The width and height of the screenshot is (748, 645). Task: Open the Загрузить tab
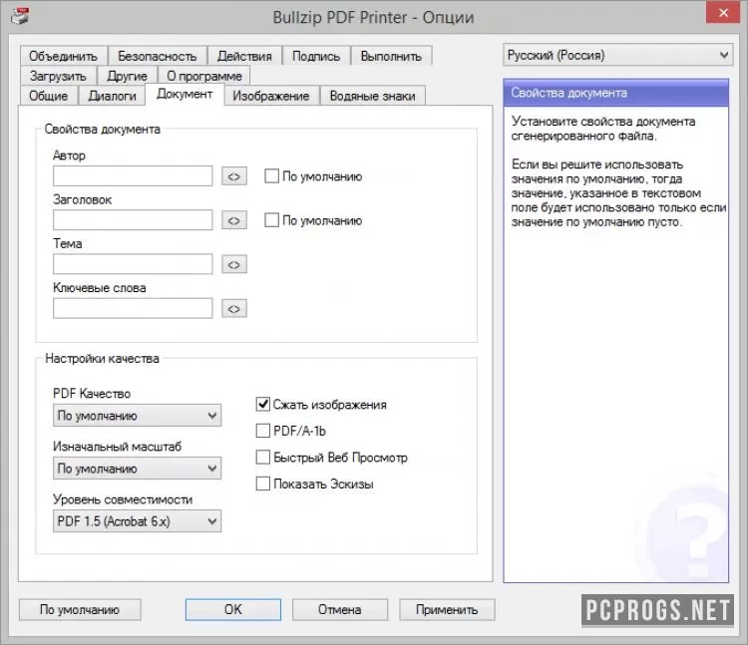pyautogui.click(x=58, y=76)
